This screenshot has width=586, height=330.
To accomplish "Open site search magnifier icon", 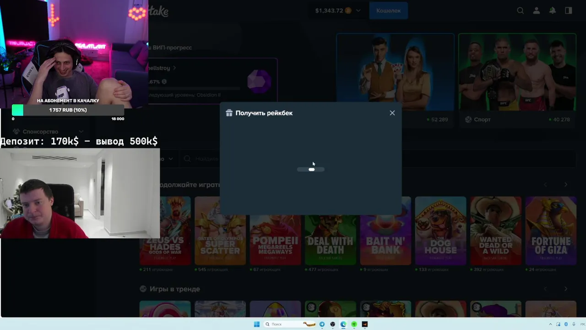I will click(x=521, y=11).
